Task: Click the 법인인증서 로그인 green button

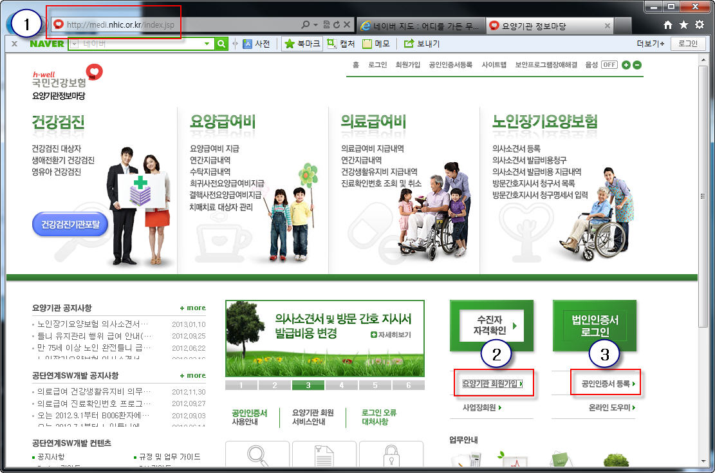Action: [595, 325]
